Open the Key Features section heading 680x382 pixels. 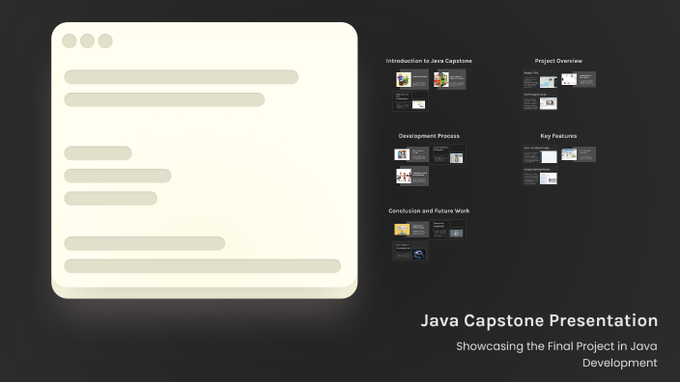pos(558,136)
